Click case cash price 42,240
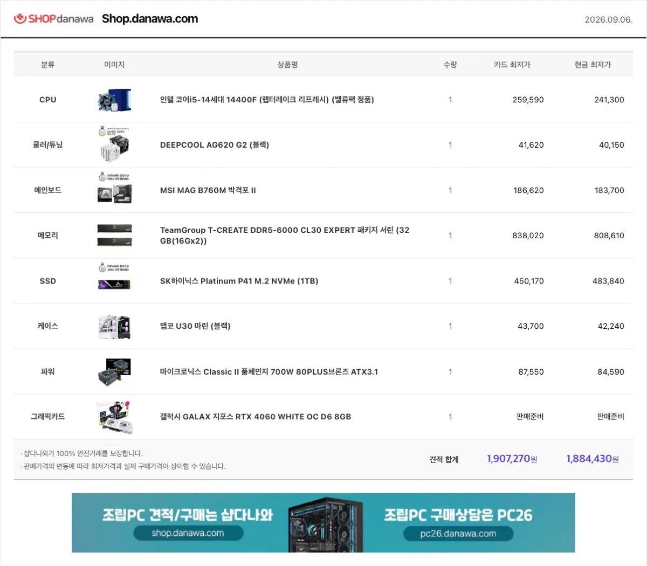This screenshot has width=647, height=566. 611,326
